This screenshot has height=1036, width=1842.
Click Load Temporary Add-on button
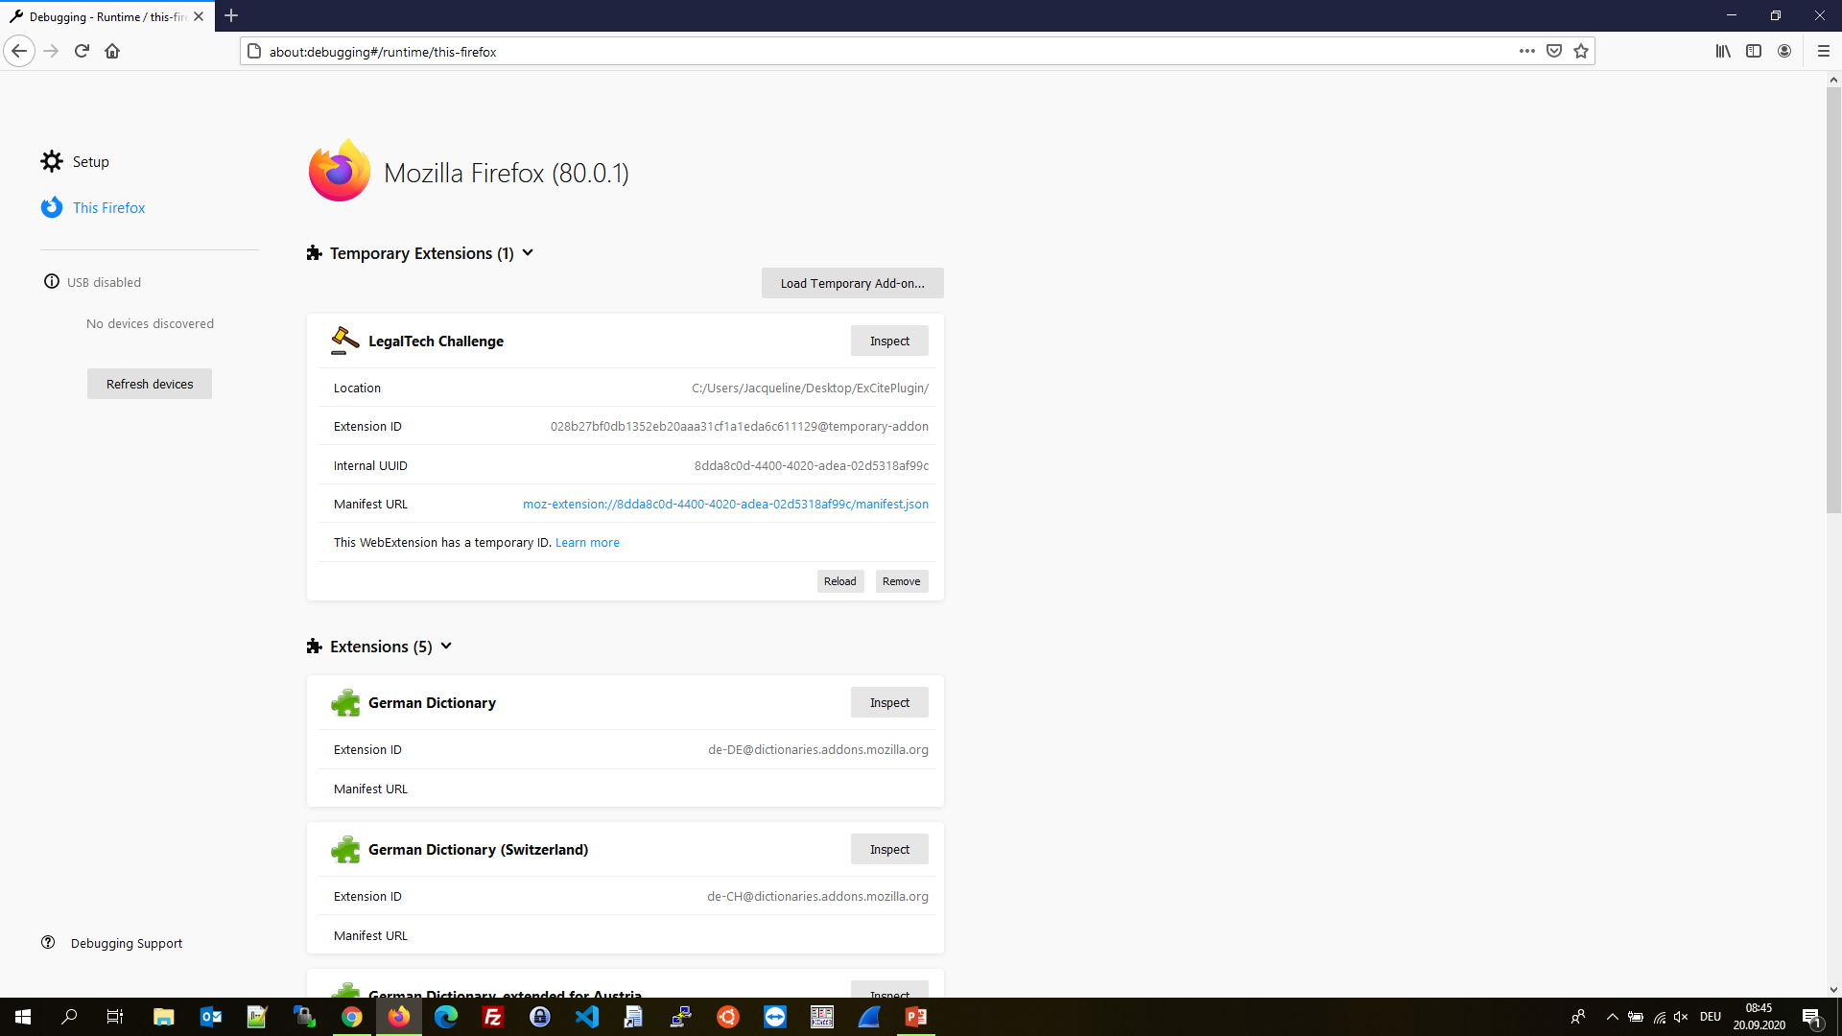(x=852, y=284)
